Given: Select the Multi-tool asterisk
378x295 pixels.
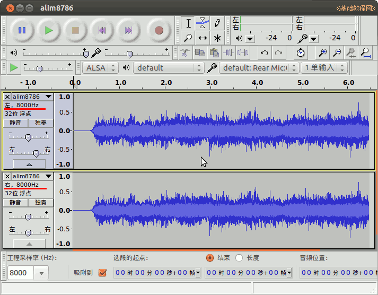Looking at the screenshot, I should click(217, 38).
